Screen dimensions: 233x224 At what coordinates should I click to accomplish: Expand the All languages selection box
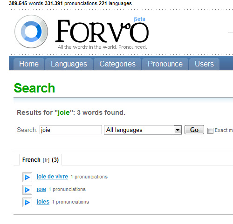coord(143,130)
